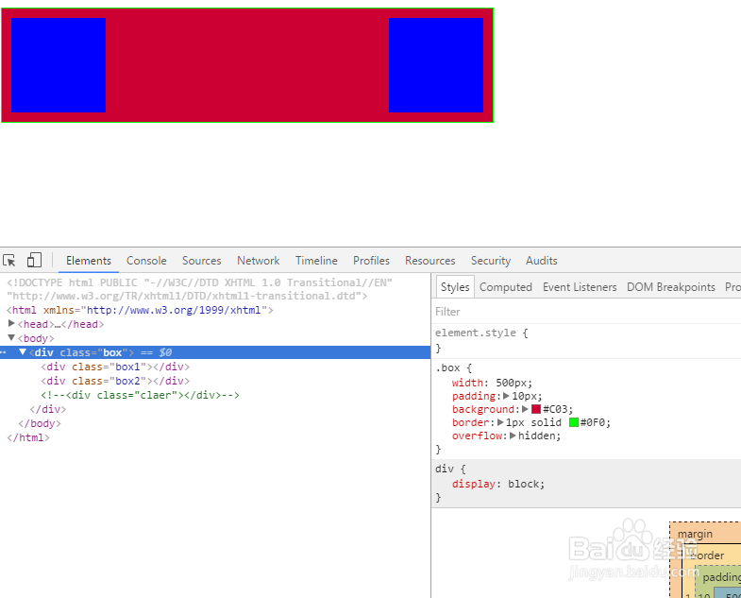Image resolution: width=741 pixels, height=598 pixels.
Task: Toggle the device mode toolbar icon
Action: point(34,260)
